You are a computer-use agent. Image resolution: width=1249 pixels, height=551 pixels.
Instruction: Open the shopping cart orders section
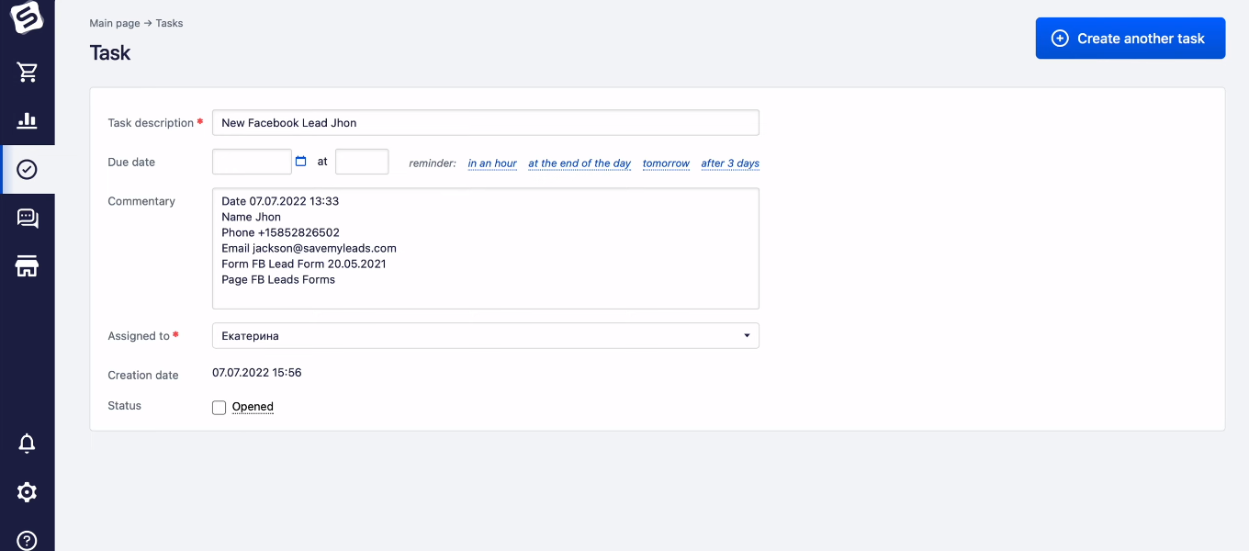pyautogui.click(x=27, y=72)
